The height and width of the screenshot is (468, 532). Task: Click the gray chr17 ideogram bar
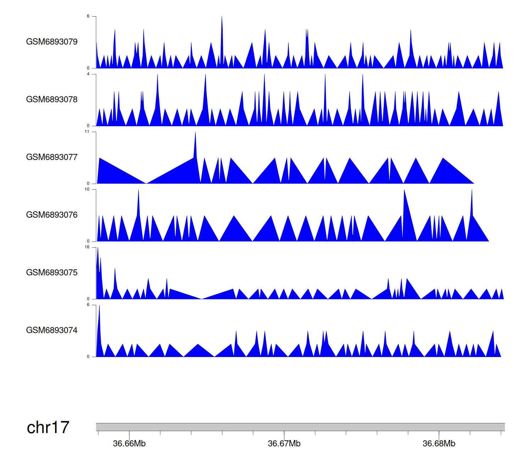(300, 427)
